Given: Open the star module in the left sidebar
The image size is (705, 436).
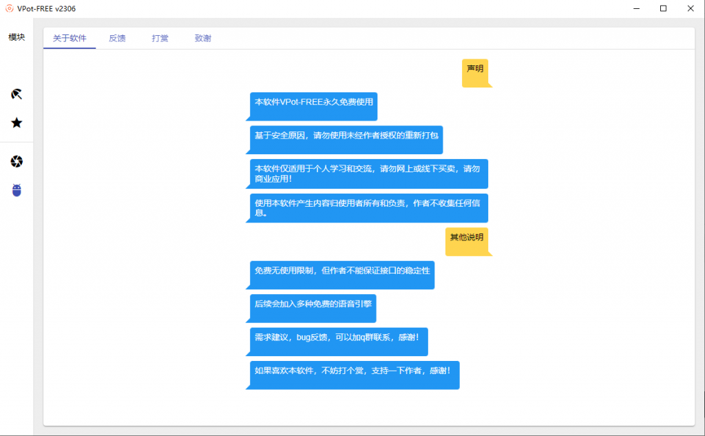Looking at the screenshot, I should (x=16, y=123).
